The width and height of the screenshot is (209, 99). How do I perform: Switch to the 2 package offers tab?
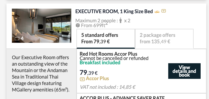164,39
